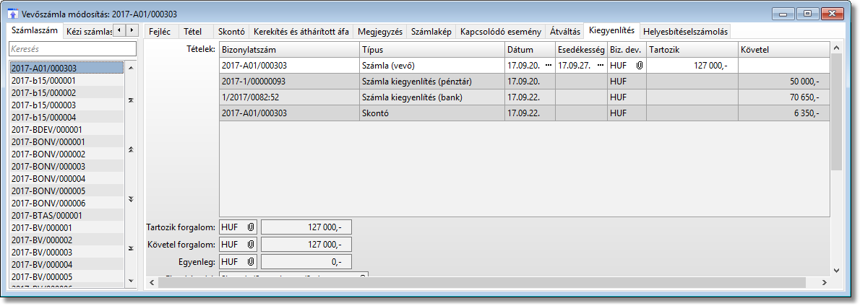Sort by Dátum column header
The height and width of the screenshot is (306, 860).
[529, 50]
